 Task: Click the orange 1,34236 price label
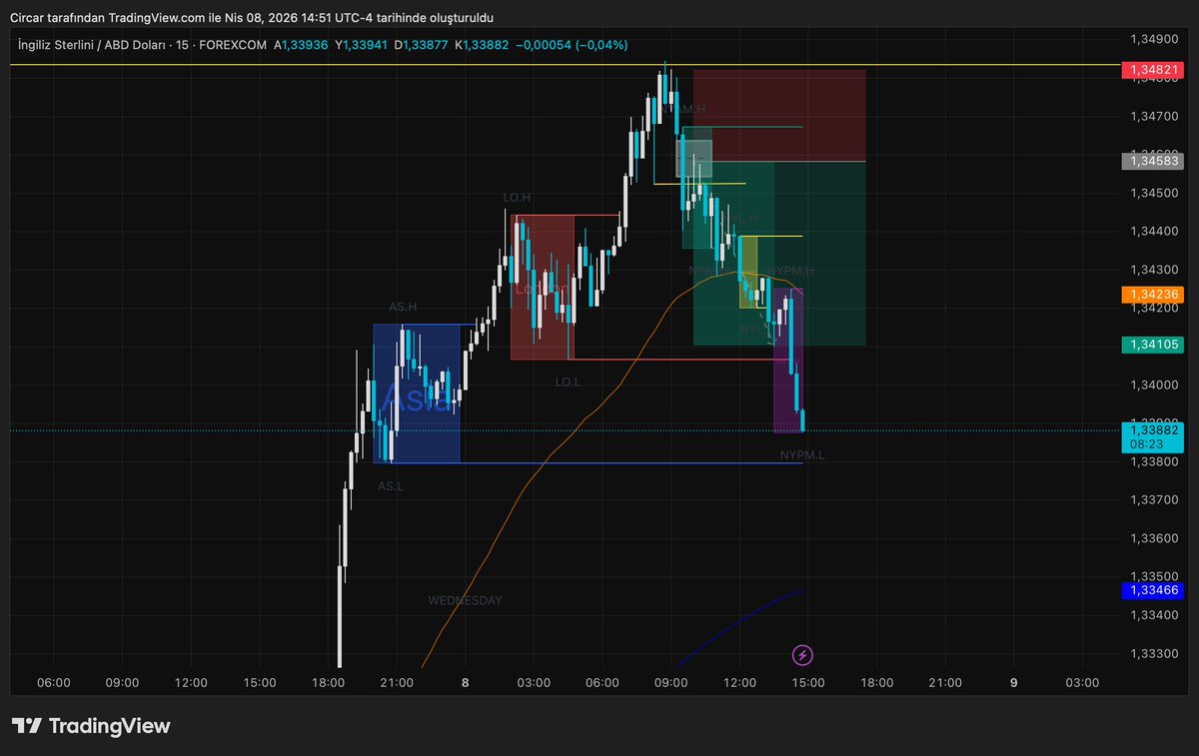[1152, 294]
